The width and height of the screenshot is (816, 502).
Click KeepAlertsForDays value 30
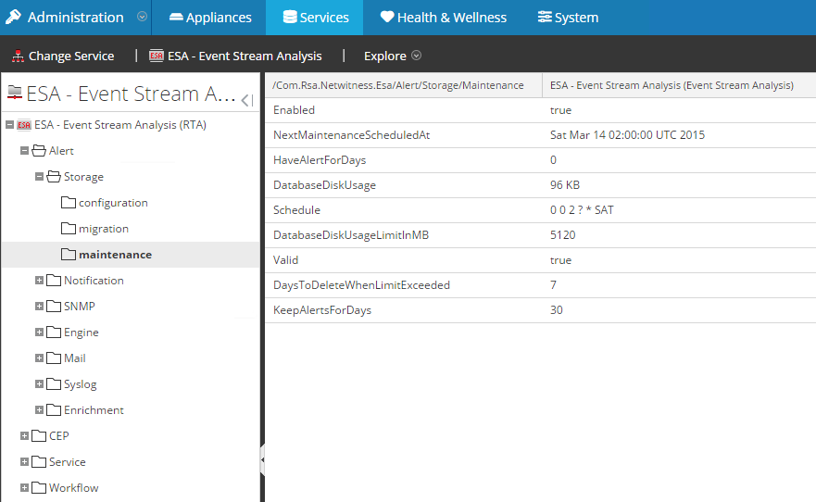coord(557,310)
